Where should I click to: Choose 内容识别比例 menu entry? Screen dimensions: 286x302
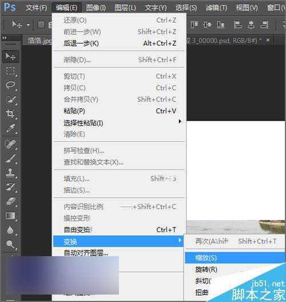119,207
